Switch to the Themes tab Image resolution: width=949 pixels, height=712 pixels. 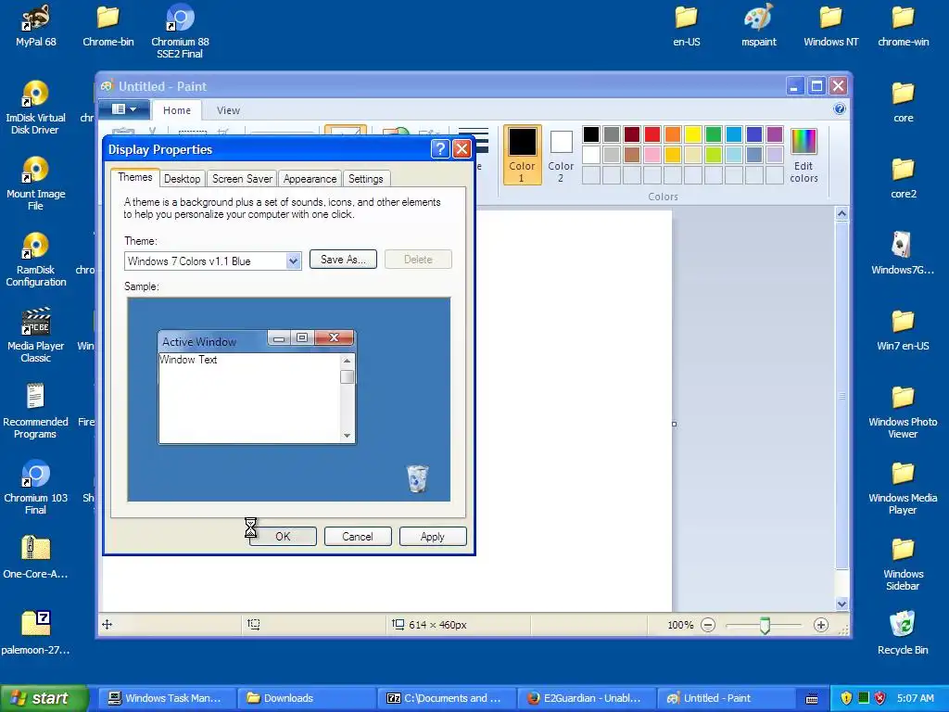[x=135, y=177]
